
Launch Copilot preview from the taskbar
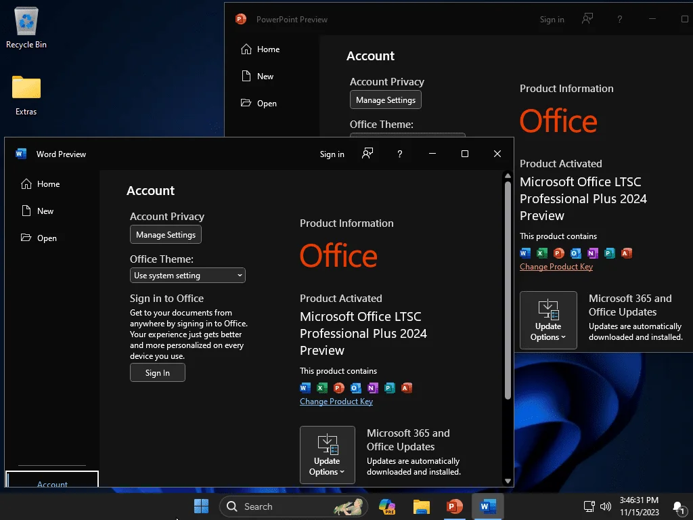[x=387, y=506]
